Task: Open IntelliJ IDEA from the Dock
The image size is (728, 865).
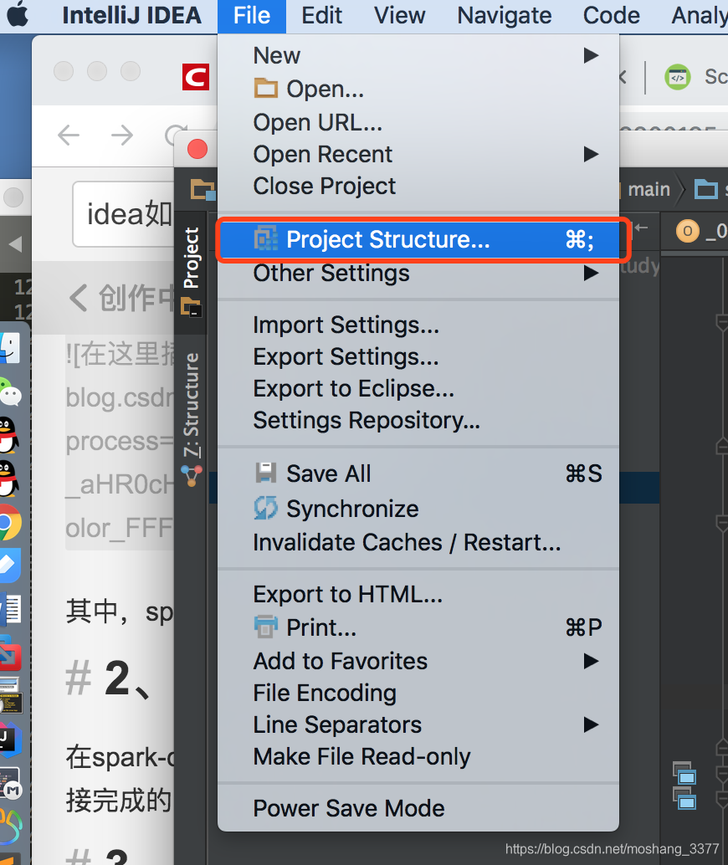Action: tap(10, 740)
